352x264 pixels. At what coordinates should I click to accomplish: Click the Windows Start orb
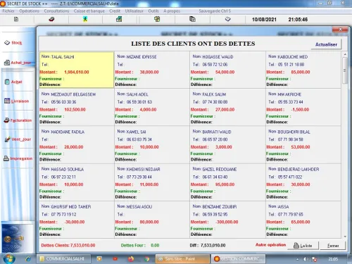[x=9, y=258]
